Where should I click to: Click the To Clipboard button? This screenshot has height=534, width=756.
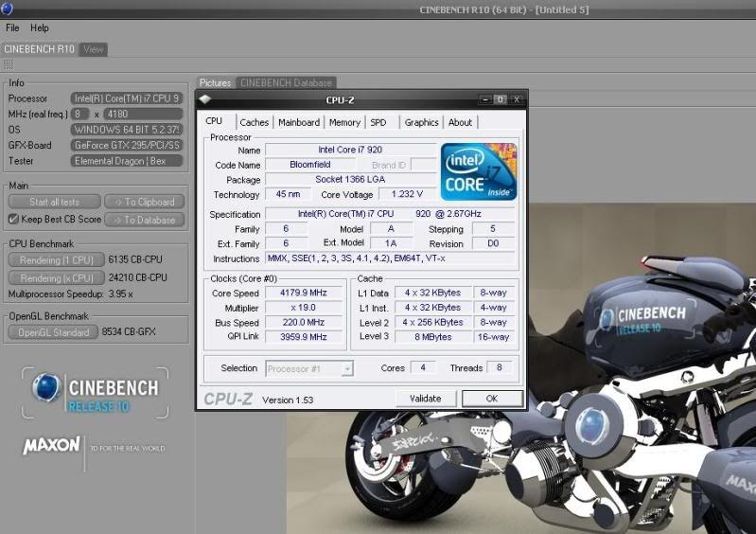pos(144,202)
